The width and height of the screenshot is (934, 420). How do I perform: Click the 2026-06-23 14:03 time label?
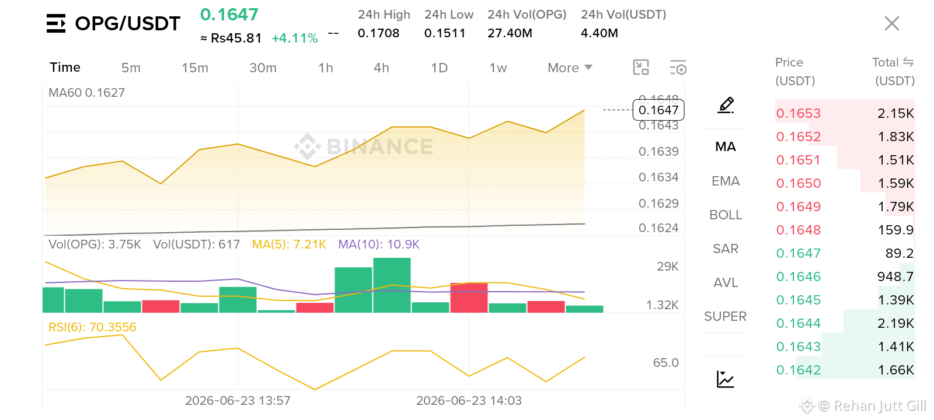pos(469,401)
